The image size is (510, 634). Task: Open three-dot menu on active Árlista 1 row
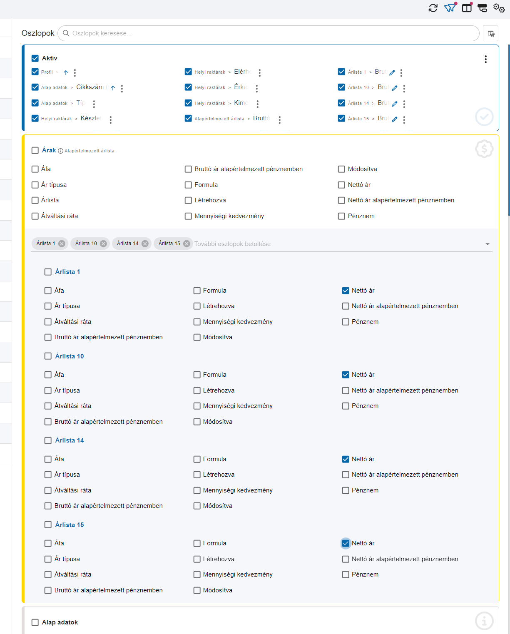coord(401,73)
